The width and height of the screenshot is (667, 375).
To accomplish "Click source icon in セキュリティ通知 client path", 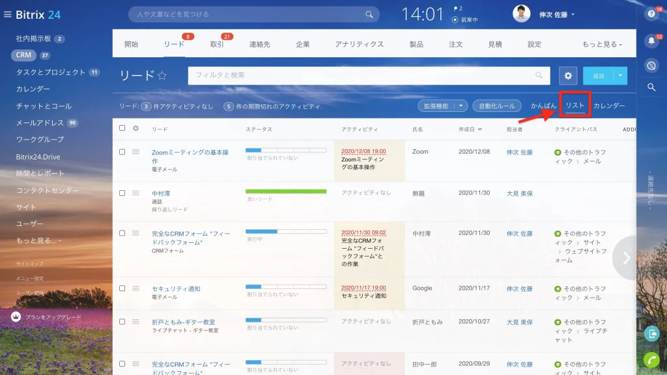I will pyautogui.click(x=558, y=288).
